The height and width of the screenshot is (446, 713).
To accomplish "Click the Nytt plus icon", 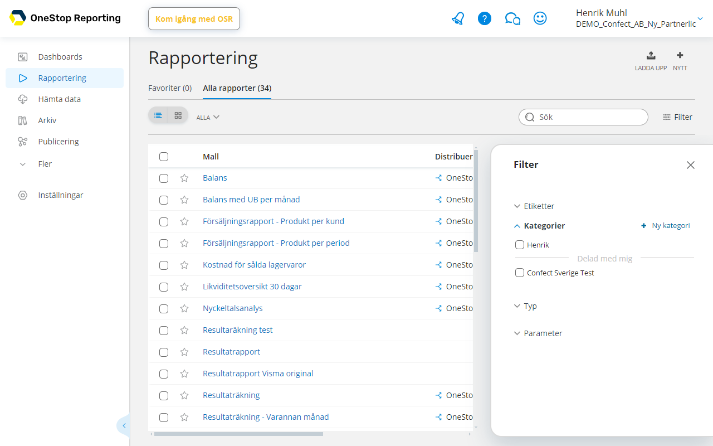I will [x=680, y=56].
